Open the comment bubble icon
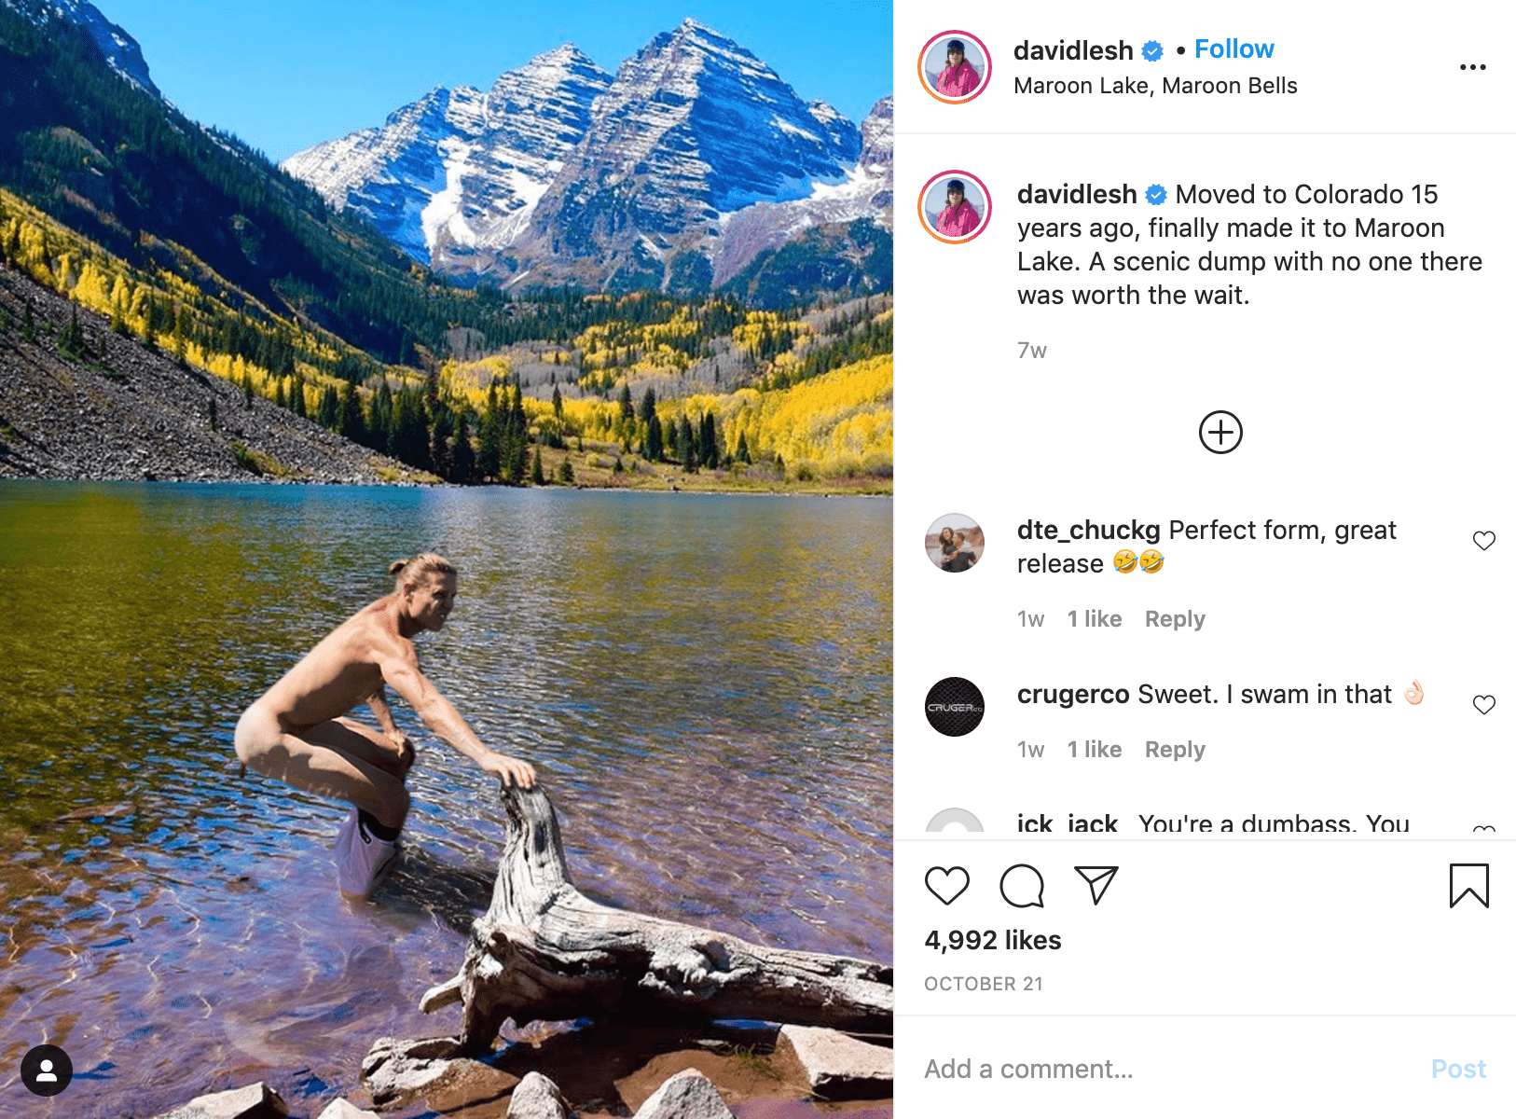Image resolution: width=1516 pixels, height=1119 pixels. pyautogui.click(x=1021, y=885)
